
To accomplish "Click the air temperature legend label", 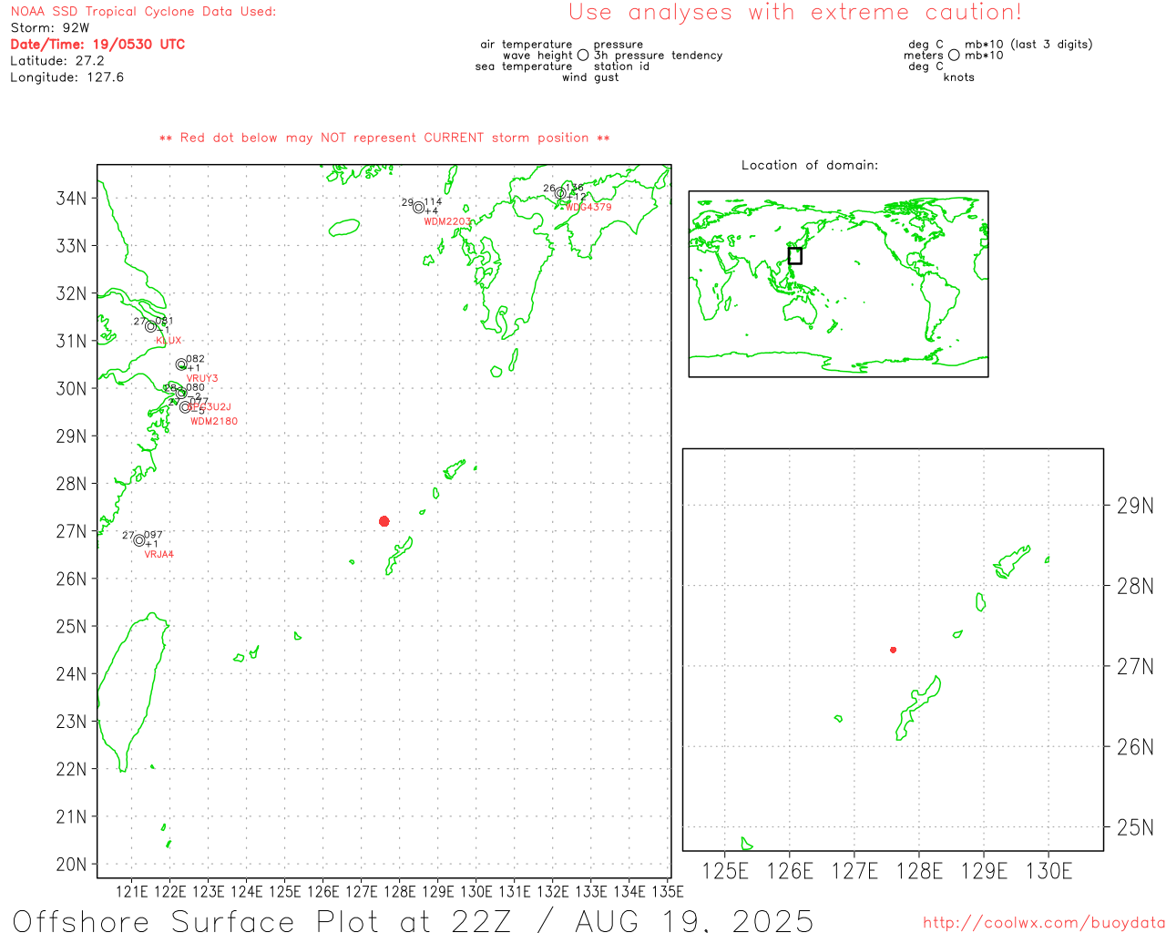I will pyautogui.click(x=527, y=45).
